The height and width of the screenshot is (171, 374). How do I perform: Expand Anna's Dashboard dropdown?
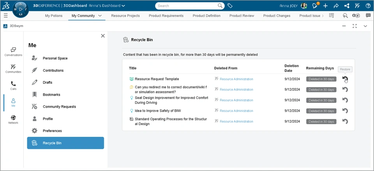[123, 6]
